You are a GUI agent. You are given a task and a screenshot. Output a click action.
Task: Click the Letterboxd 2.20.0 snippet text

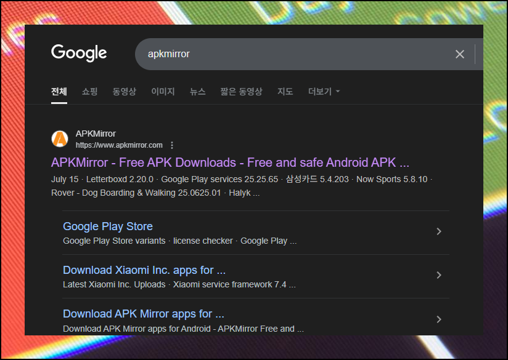[120, 179]
